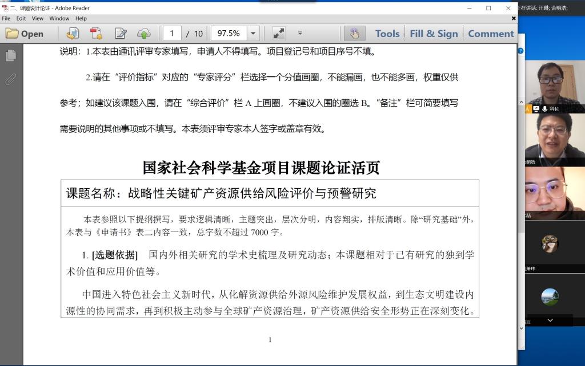
Task: Open the attachments paperclip panel
Action: (11, 79)
